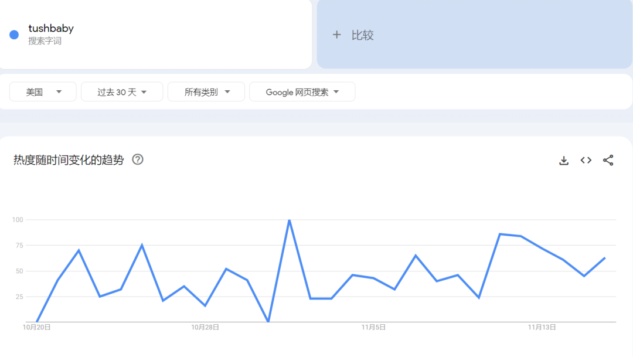The image size is (633, 357).
Task: Expand the 美国 region dropdown
Action: point(43,92)
